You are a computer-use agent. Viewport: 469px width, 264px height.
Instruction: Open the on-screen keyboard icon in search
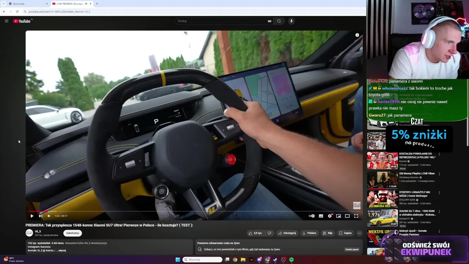(x=269, y=21)
